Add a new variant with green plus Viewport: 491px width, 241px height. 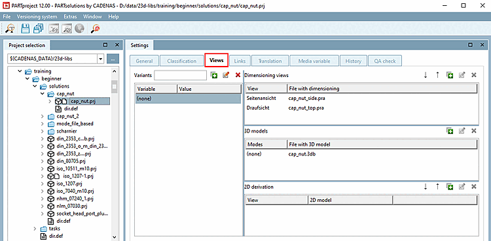[x=214, y=75]
